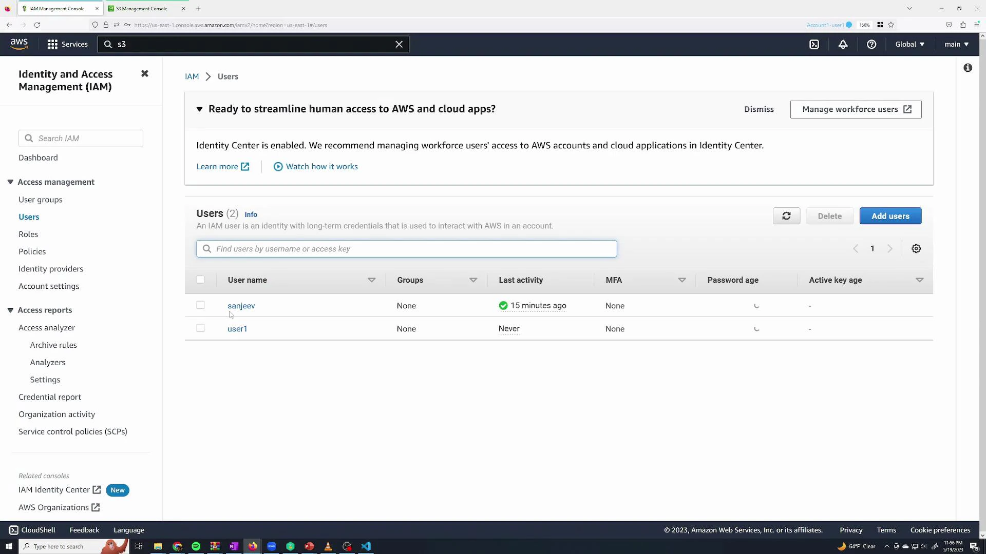Click the AWS home logo
Image resolution: width=986 pixels, height=554 pixels.
coord(18,44)
